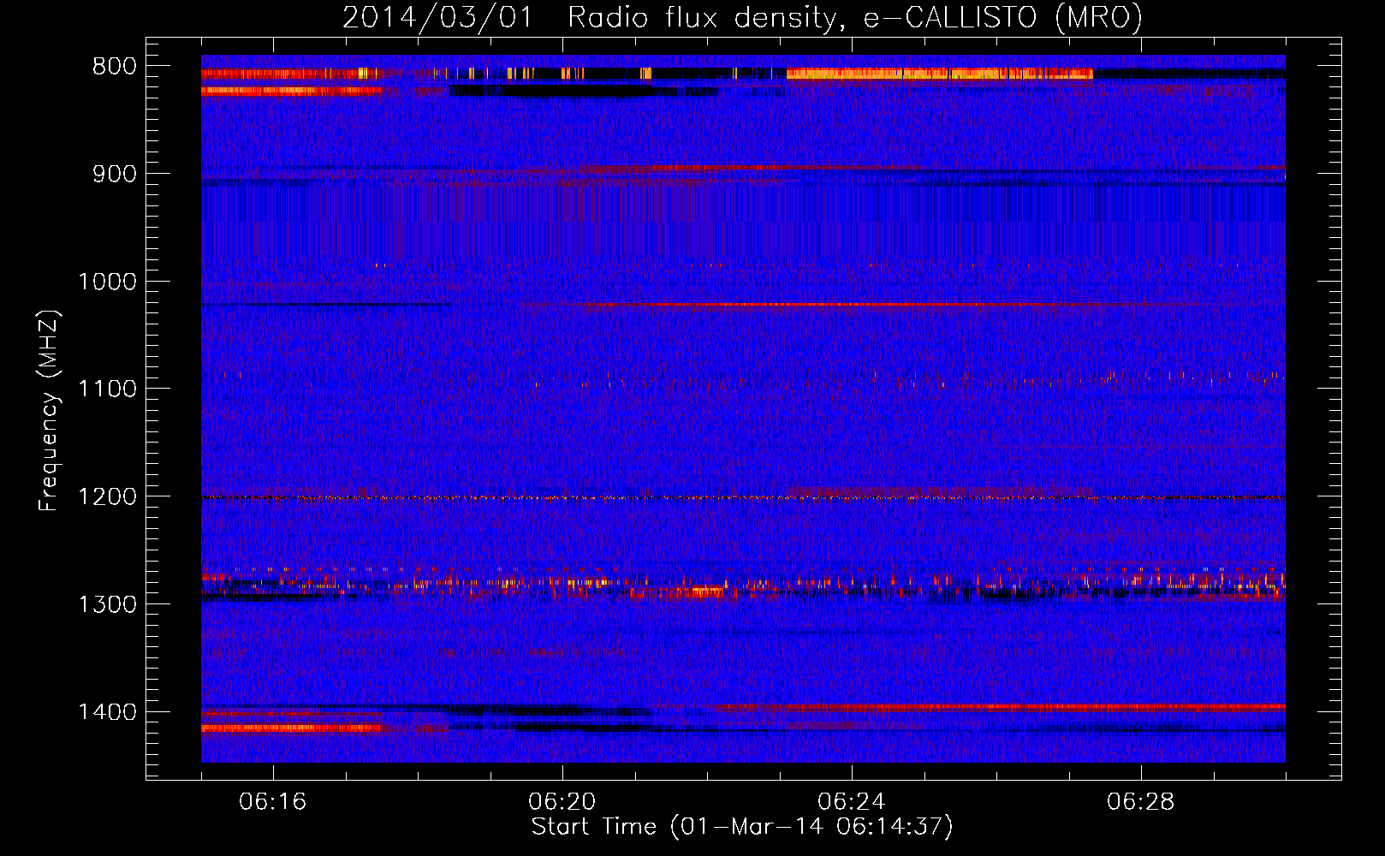This screenshot has width=1385, height=856.
Task: Click the 1000 frequency tick label
Action: pos(107,282)
